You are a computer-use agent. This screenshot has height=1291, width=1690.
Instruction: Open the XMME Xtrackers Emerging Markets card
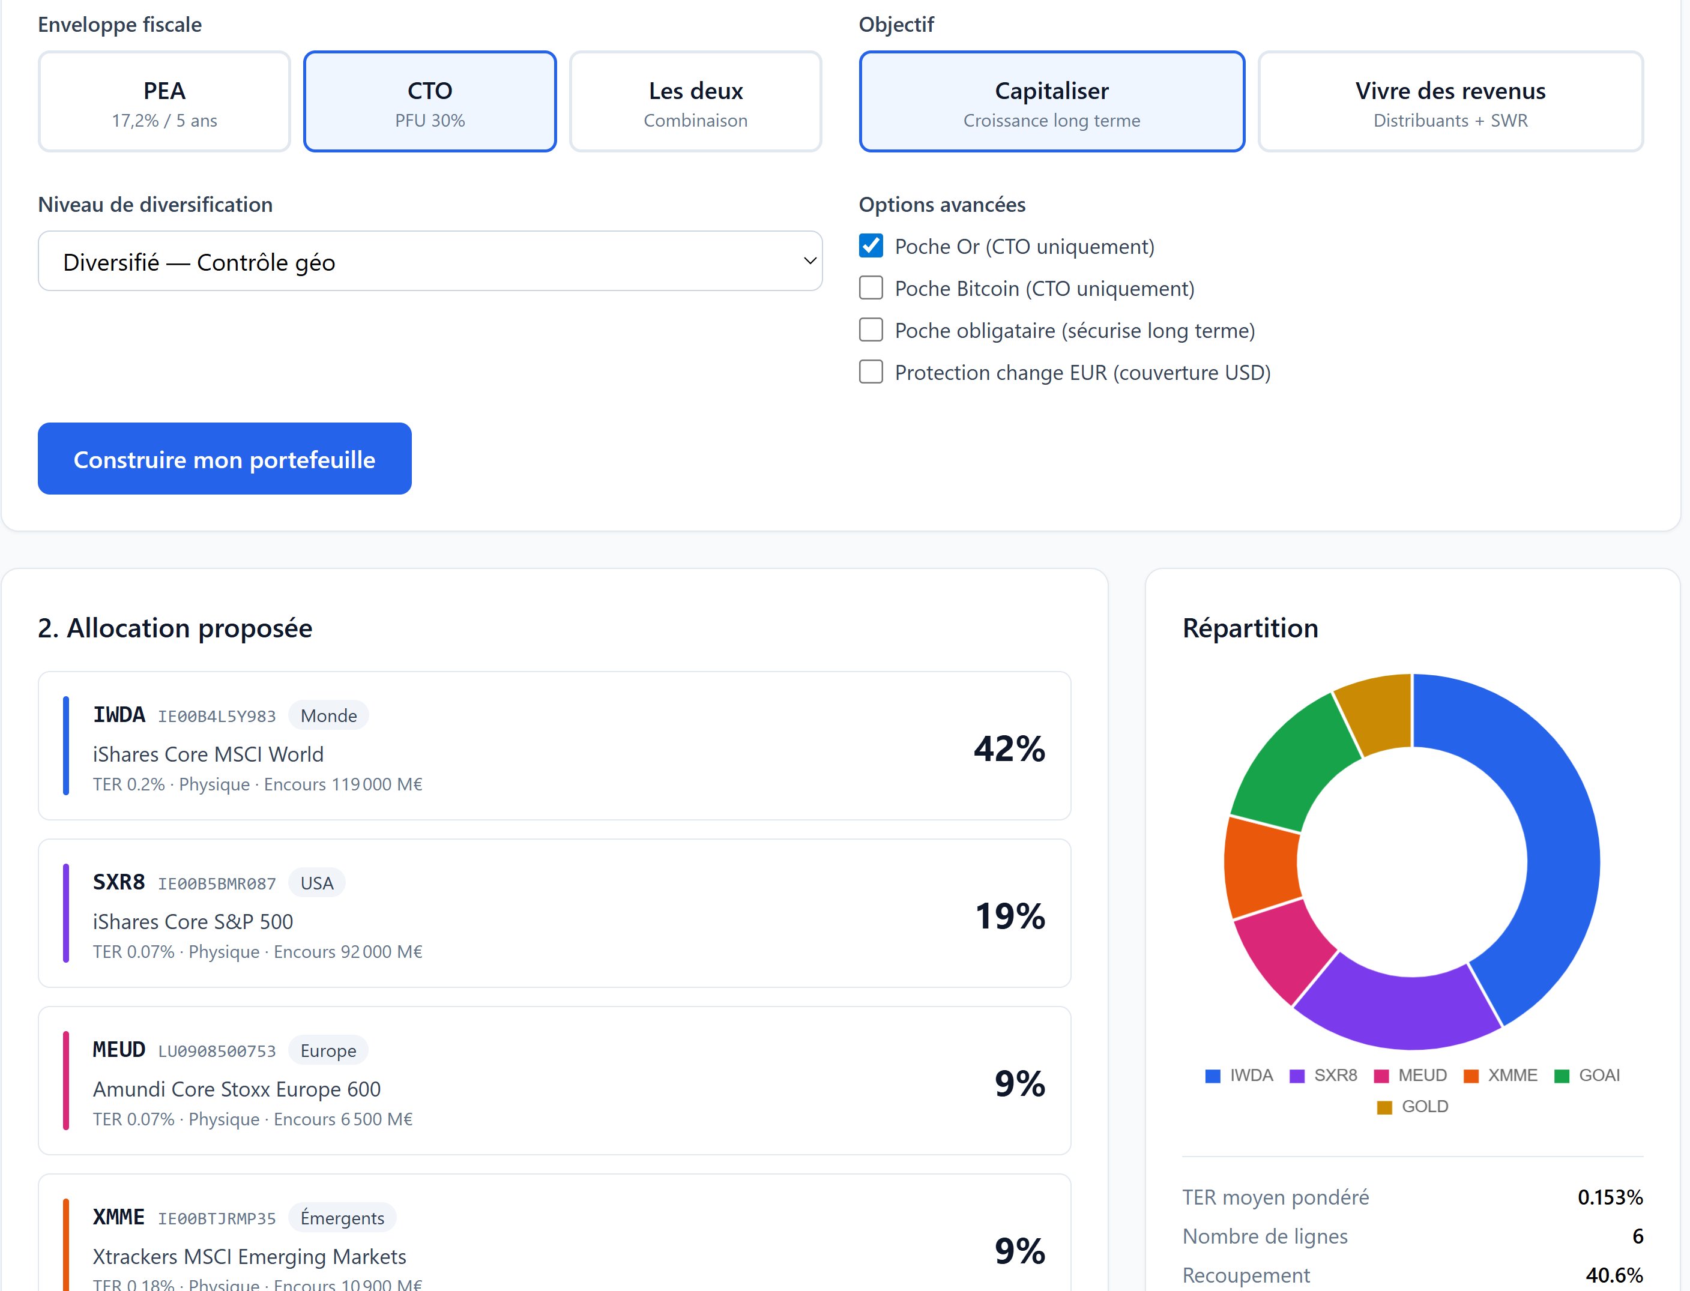[554, 1233]
